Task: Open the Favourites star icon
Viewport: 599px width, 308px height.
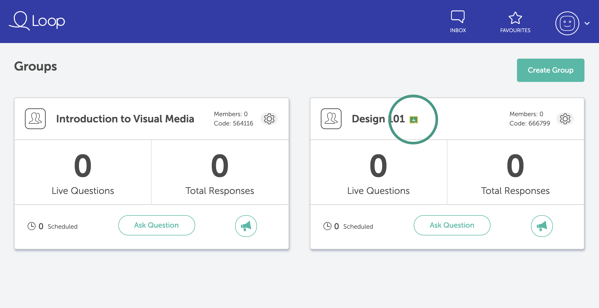Action: (515, 18)
